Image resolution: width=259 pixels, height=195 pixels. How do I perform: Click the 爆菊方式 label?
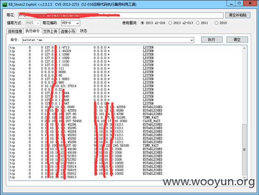[14, 23]
